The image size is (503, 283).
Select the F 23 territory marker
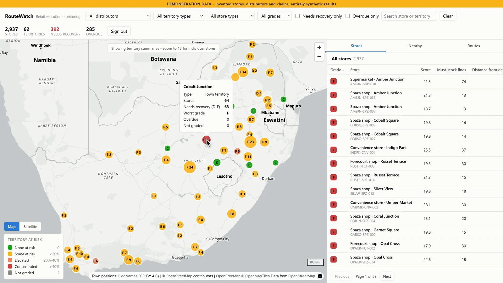[251, 142]
